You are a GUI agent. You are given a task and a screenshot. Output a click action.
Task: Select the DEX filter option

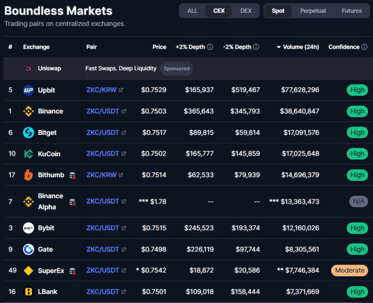tap(246, 11)
